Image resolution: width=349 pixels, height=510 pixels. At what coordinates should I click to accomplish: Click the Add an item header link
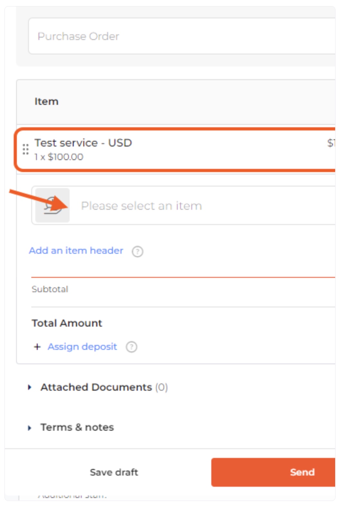click(76, 250)
